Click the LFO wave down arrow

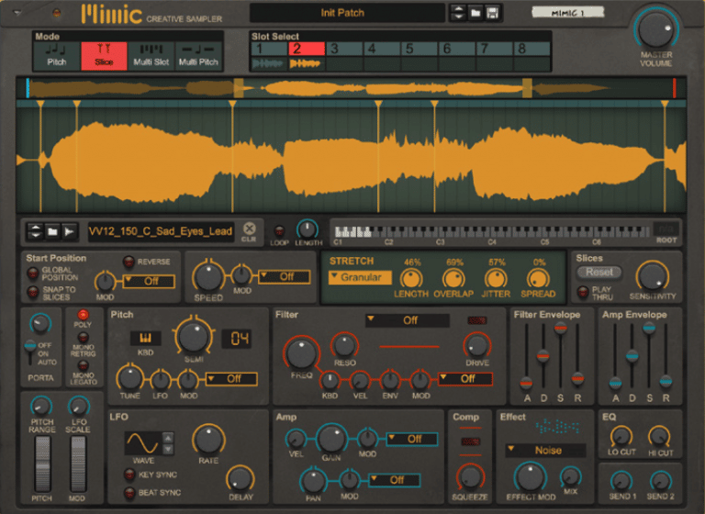168,449
